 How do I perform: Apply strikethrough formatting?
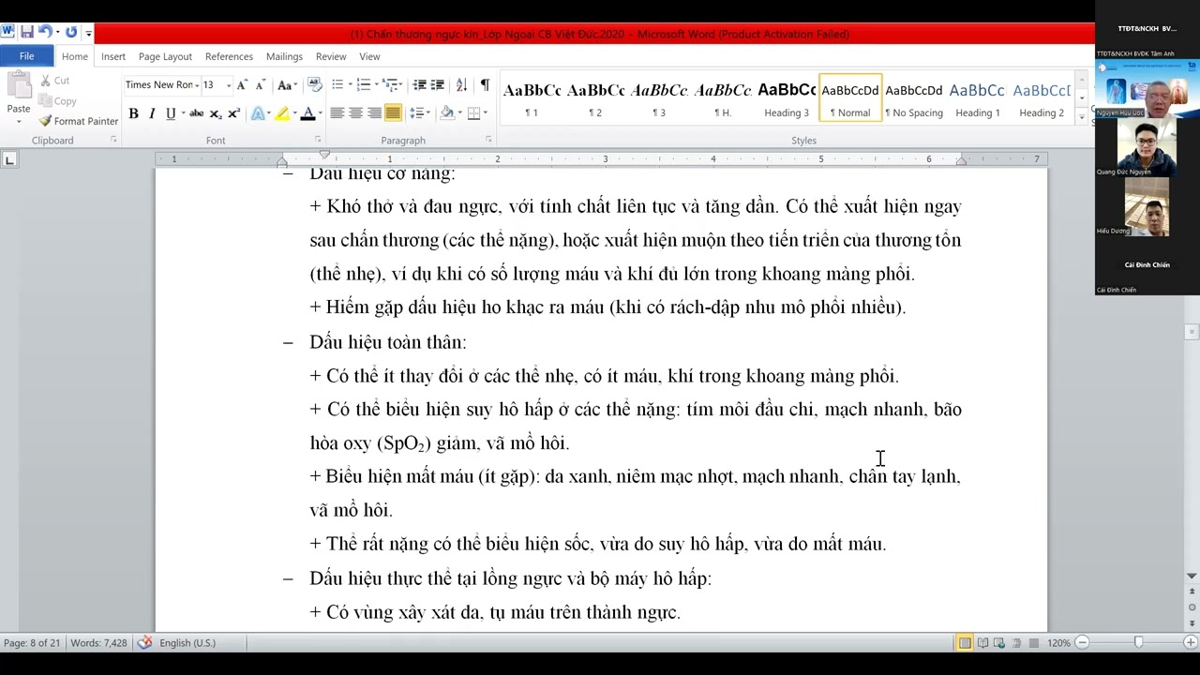coord(196,113)
